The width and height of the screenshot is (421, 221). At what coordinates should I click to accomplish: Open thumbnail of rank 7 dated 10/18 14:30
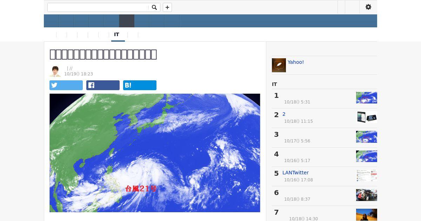(367, 215)
